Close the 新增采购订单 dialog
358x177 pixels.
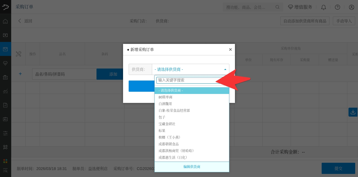230,49
